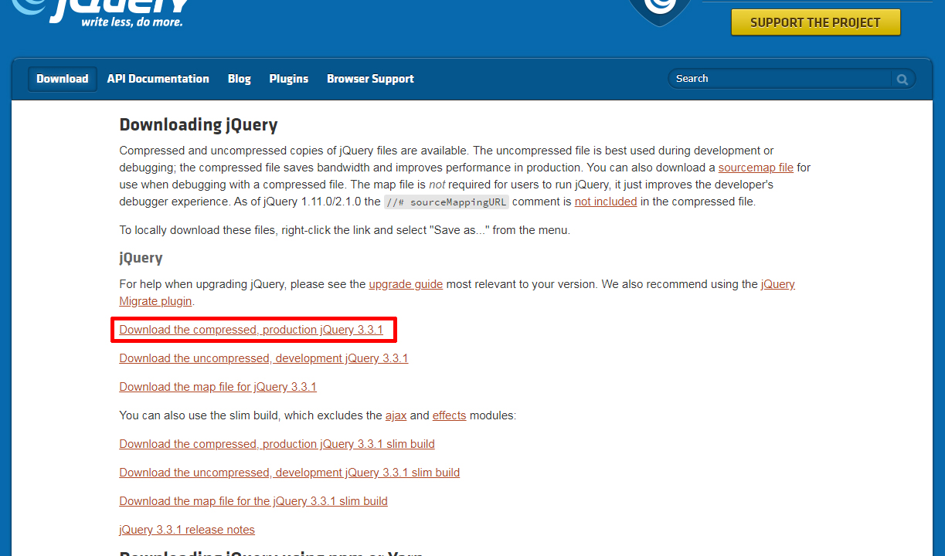945x556 pixels.
Task: View jQuery 3.3.1 release notes
Action: [x=187, y=530]
